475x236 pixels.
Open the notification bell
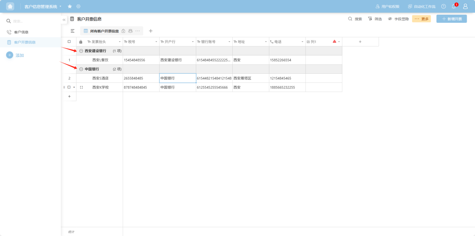[454, 6]
